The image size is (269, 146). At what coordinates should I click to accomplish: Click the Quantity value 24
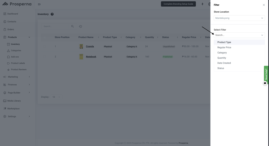146,46
